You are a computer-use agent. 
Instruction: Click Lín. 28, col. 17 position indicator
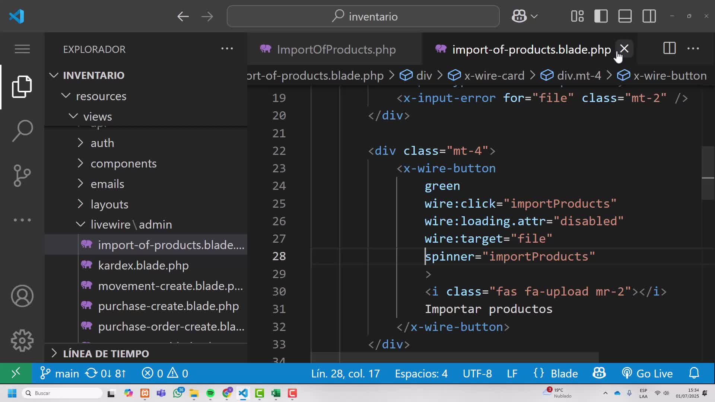[x=345, y=373]
